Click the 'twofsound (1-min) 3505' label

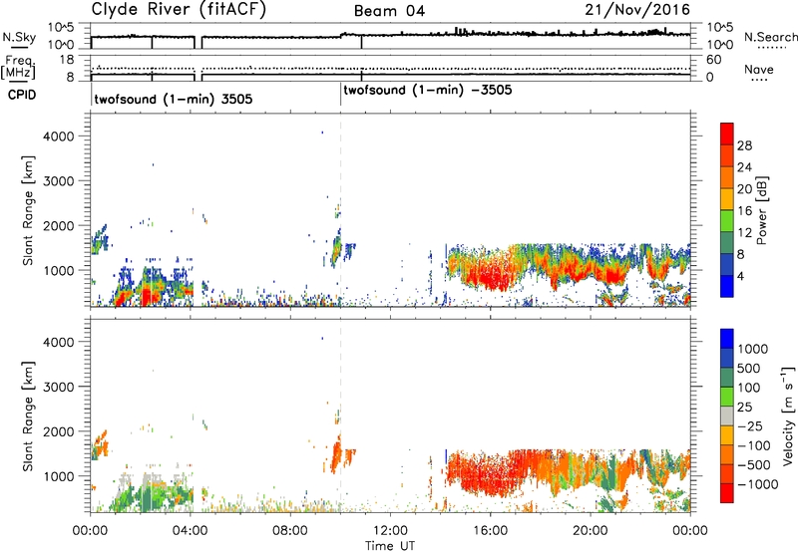coord(174,99)
